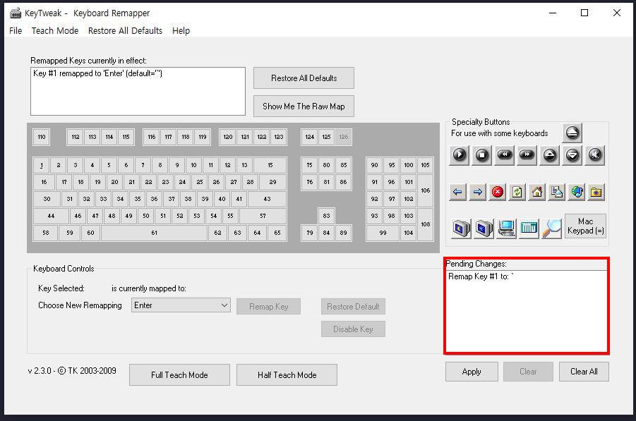The image size is (636, 421).
Task: Select keyboard key number 44
Action: 51,216
